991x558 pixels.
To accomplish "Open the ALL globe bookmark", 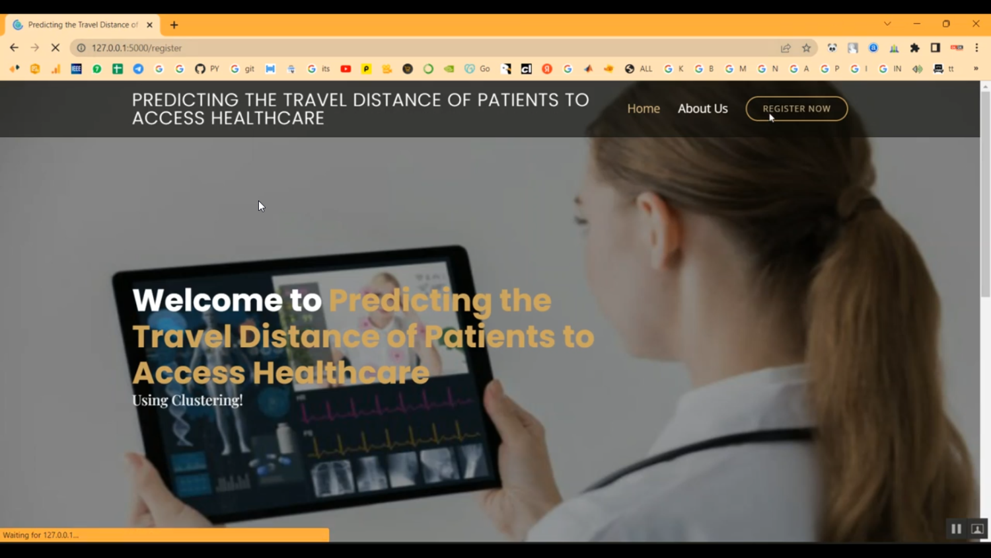I will [639, 69].
